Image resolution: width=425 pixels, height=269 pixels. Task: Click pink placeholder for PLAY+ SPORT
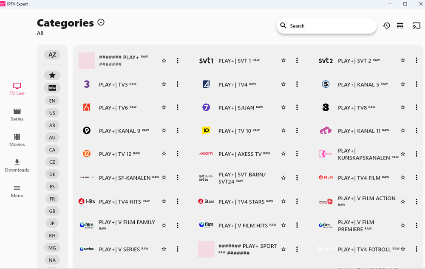[x=206, y=249]
